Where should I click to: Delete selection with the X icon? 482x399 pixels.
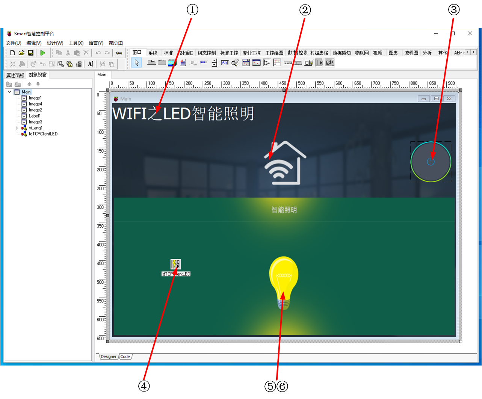click(86, 53)
